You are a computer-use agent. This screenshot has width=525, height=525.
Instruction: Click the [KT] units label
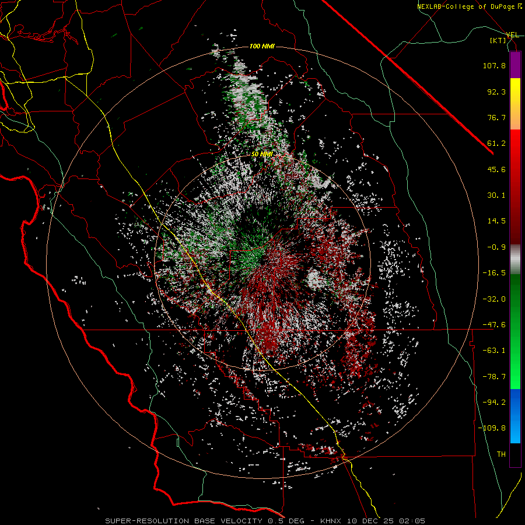point(498,40)
